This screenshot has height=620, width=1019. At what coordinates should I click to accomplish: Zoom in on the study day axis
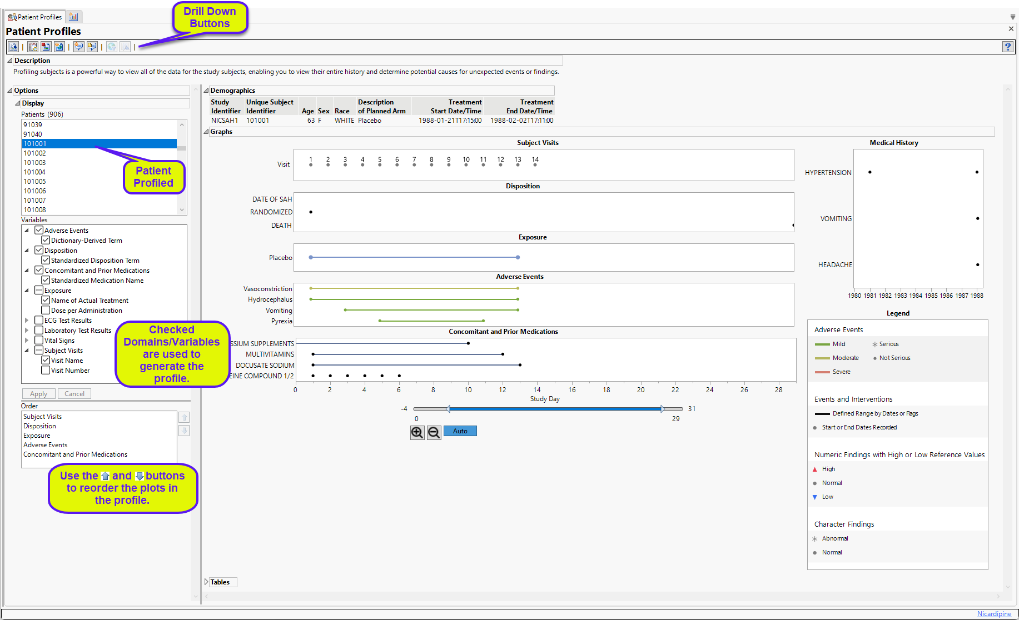pyautogui.click(x=417, y=432)
